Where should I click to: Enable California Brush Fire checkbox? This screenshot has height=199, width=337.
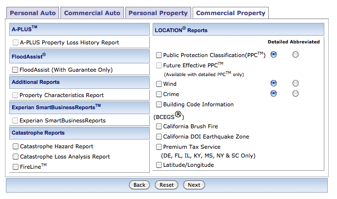pos(159,126)
